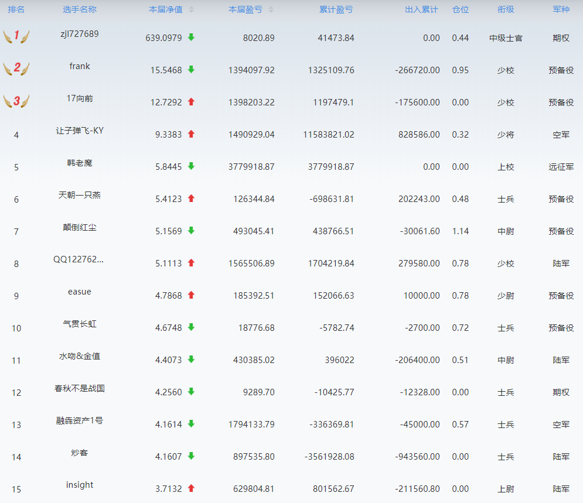The height and width of the screenshot is (503, 583).
Task: Click the 出入累计 column header
Action: (421, 9)
